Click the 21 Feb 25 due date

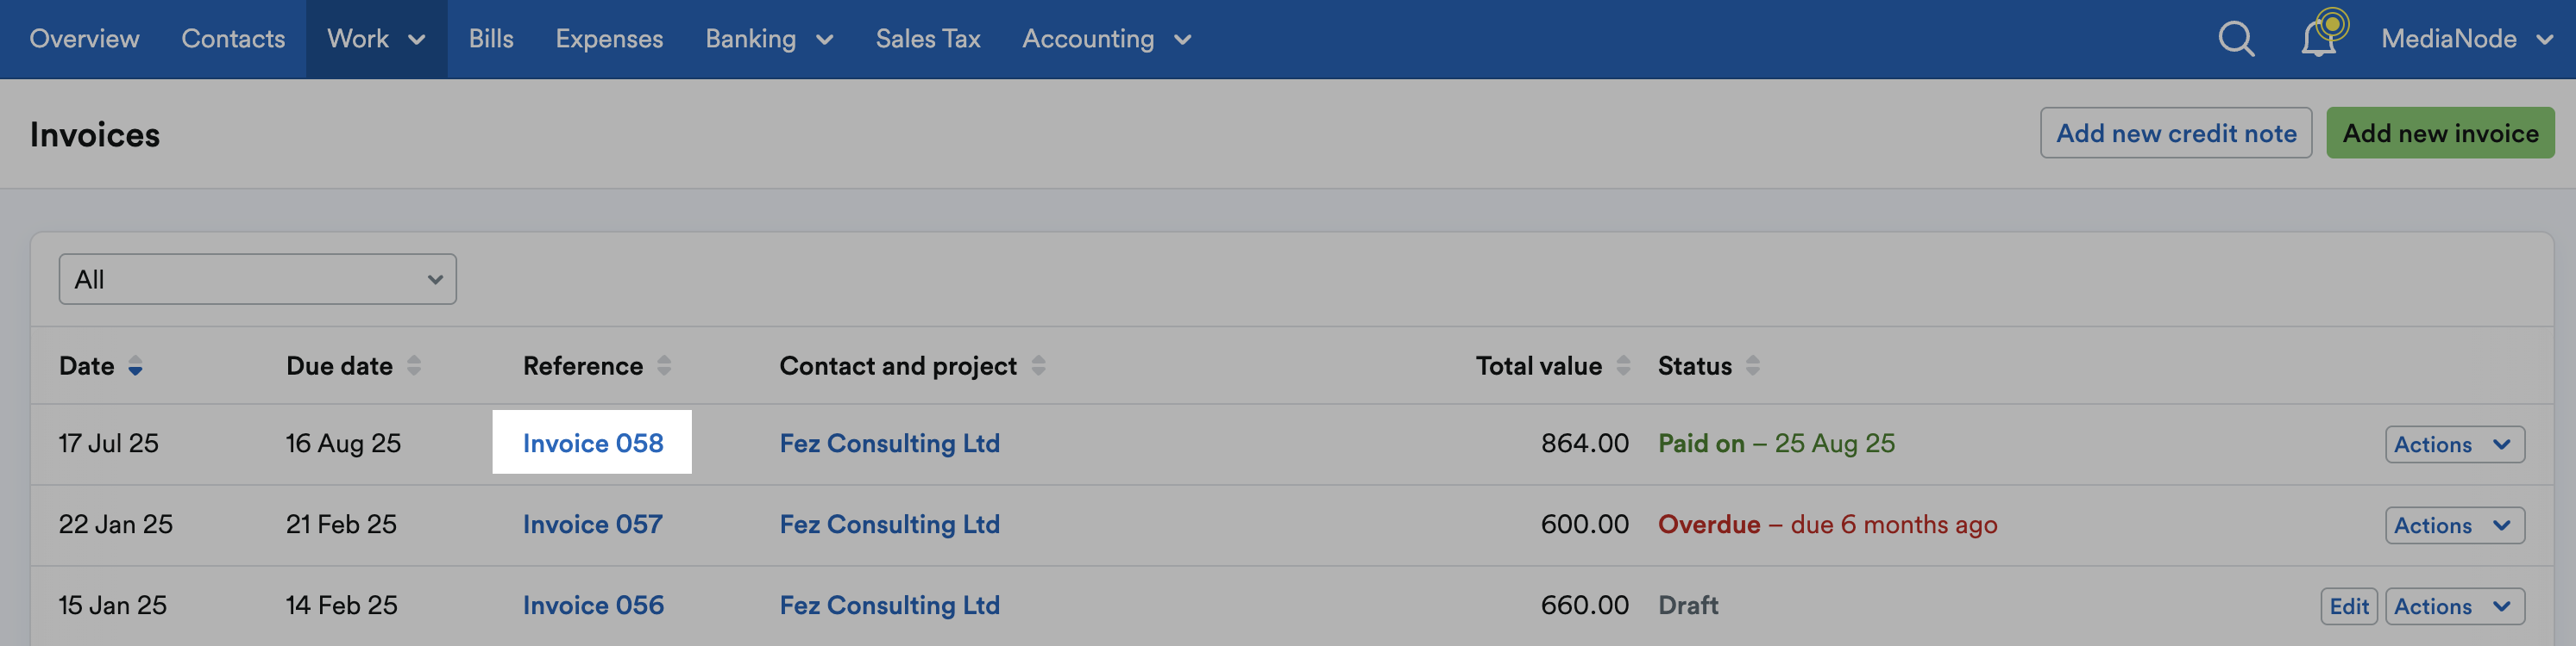click(x=341, y=525)
